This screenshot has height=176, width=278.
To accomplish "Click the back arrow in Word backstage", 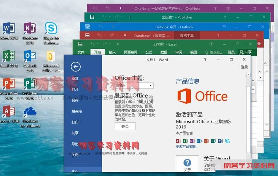I will (x=75, y=67).
